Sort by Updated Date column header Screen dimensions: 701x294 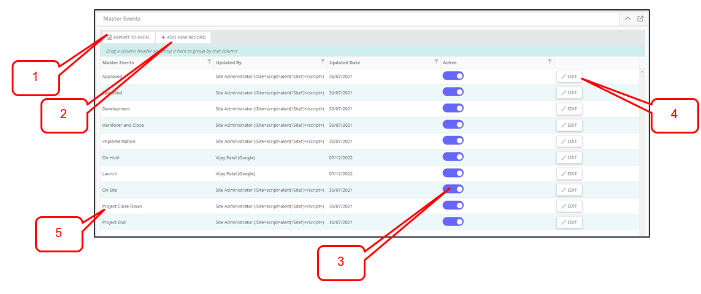[x=345, y=62]
